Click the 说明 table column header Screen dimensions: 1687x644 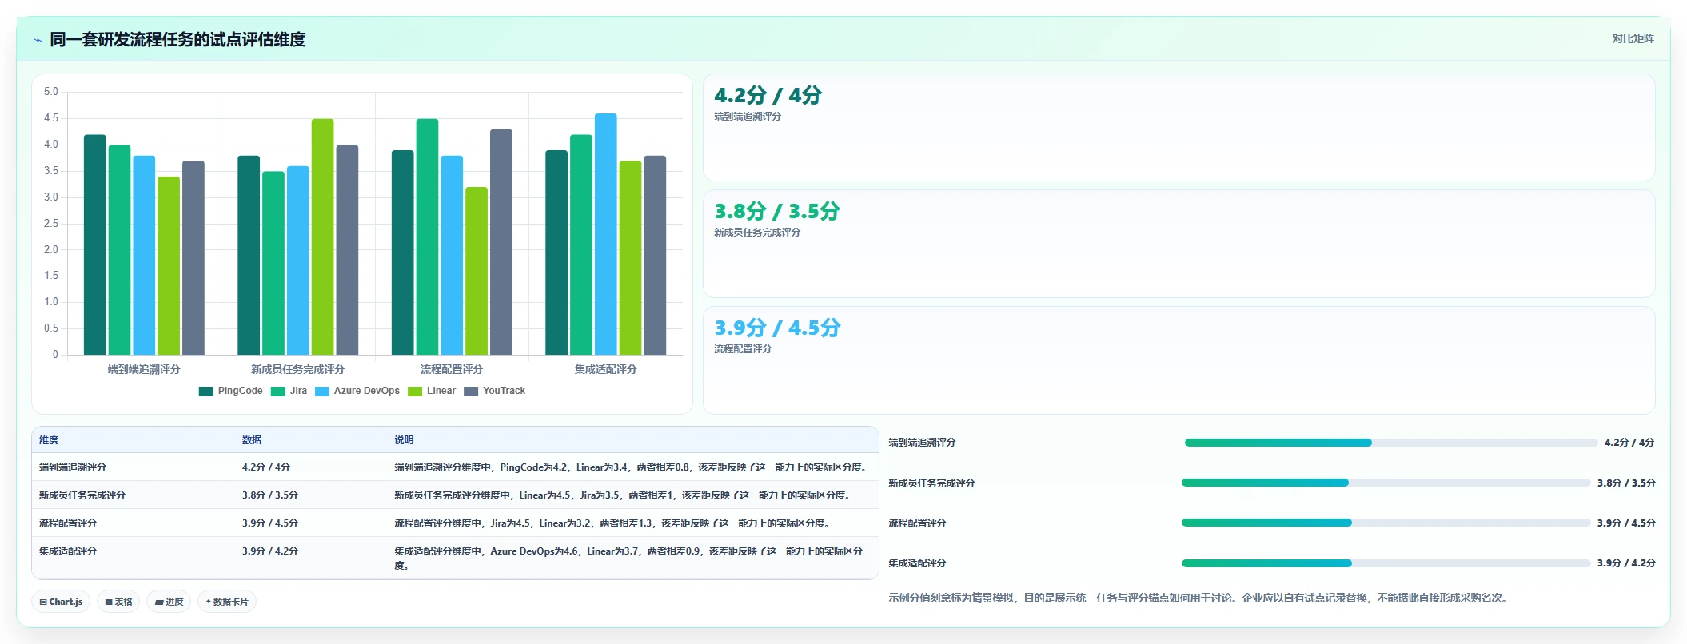tap(404, 440)
